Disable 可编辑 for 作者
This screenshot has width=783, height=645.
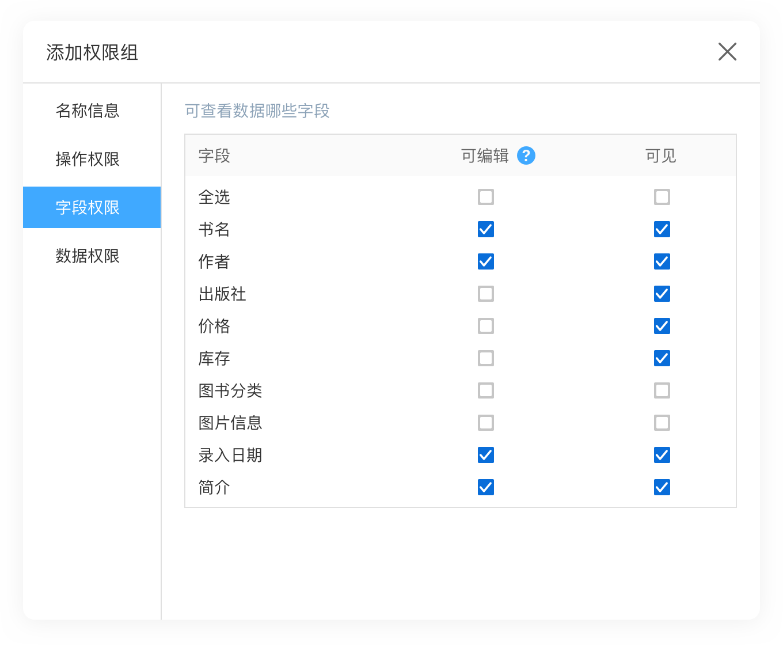485,261
